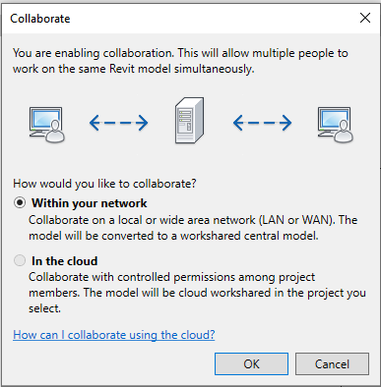Click the central server tower icon
Viewport: 381px width, 387px height.
click(189, 120)
